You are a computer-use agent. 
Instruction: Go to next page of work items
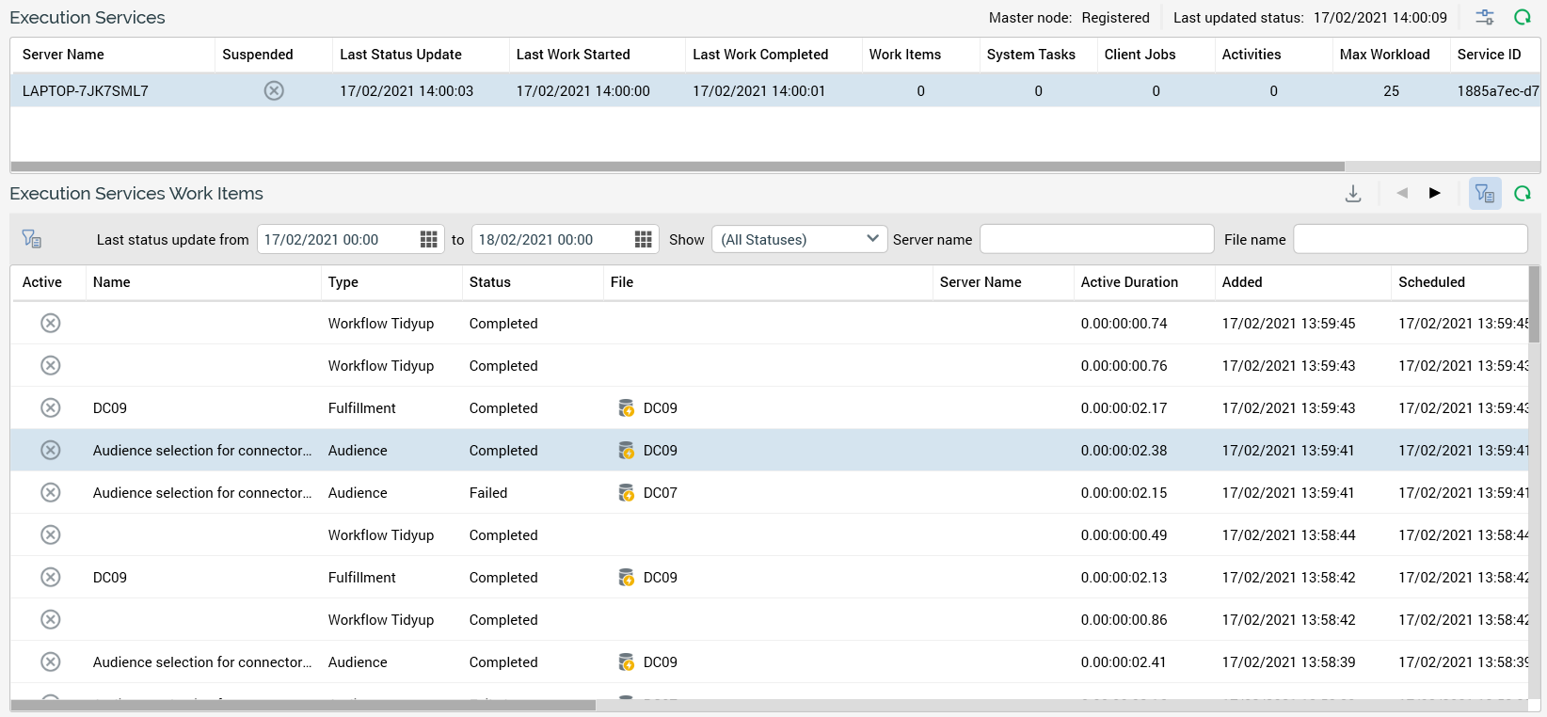[x=1434, y=194]
